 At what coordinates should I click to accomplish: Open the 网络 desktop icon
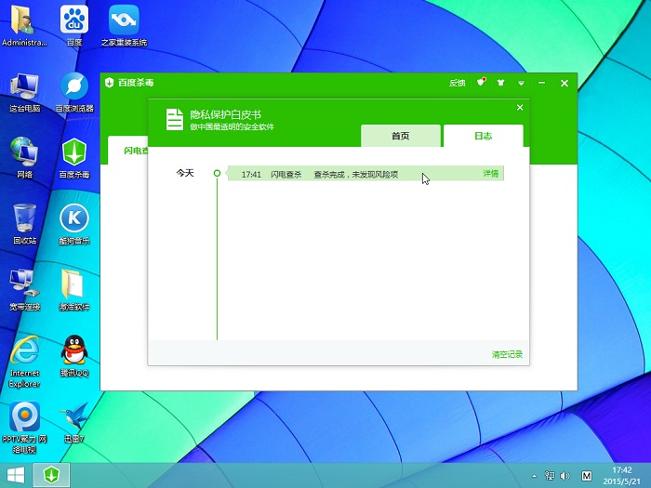(24, 158)
